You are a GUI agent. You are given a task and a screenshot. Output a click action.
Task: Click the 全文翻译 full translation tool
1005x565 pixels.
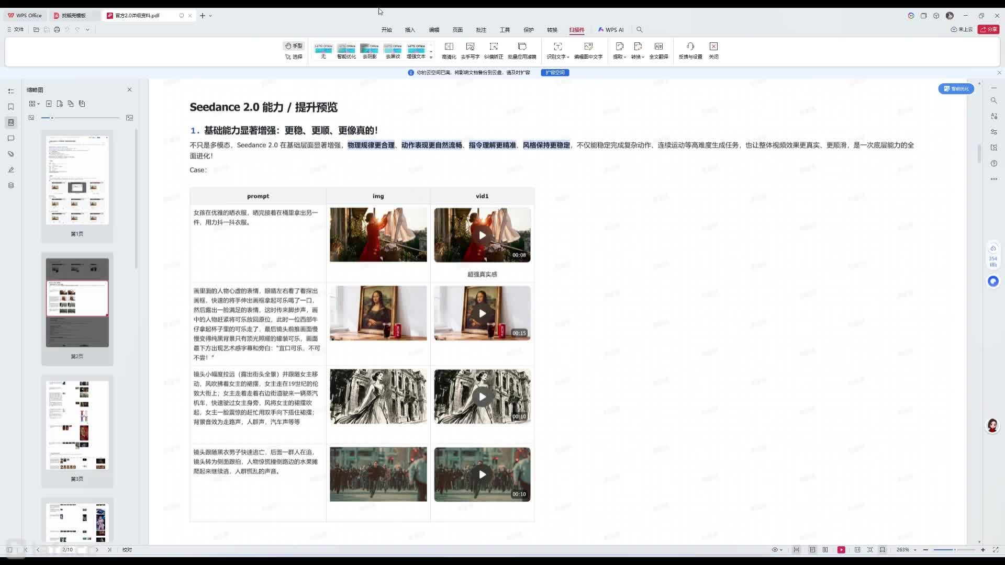pos(658,51)
